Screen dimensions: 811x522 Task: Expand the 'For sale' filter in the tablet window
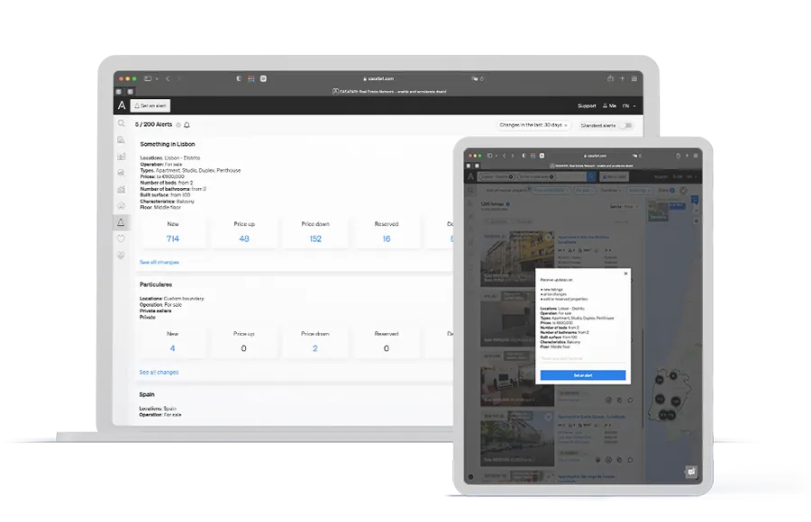[x=585, y=191]
